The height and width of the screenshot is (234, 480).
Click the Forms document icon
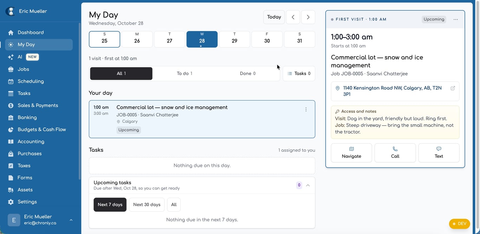(x=11, y=178)
